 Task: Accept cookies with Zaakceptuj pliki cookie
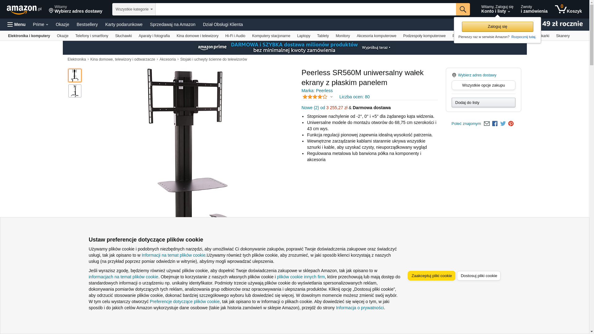pyautogui.click(x=432, y=276)
